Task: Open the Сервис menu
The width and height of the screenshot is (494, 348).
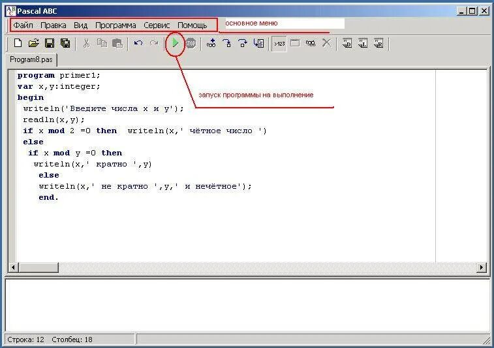Action: coord(157,25)
